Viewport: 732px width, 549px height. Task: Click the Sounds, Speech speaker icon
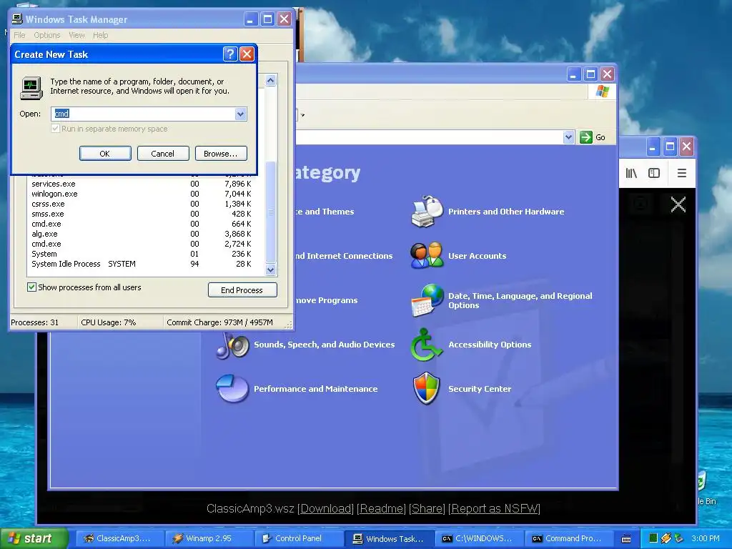(x=232, y=345)
